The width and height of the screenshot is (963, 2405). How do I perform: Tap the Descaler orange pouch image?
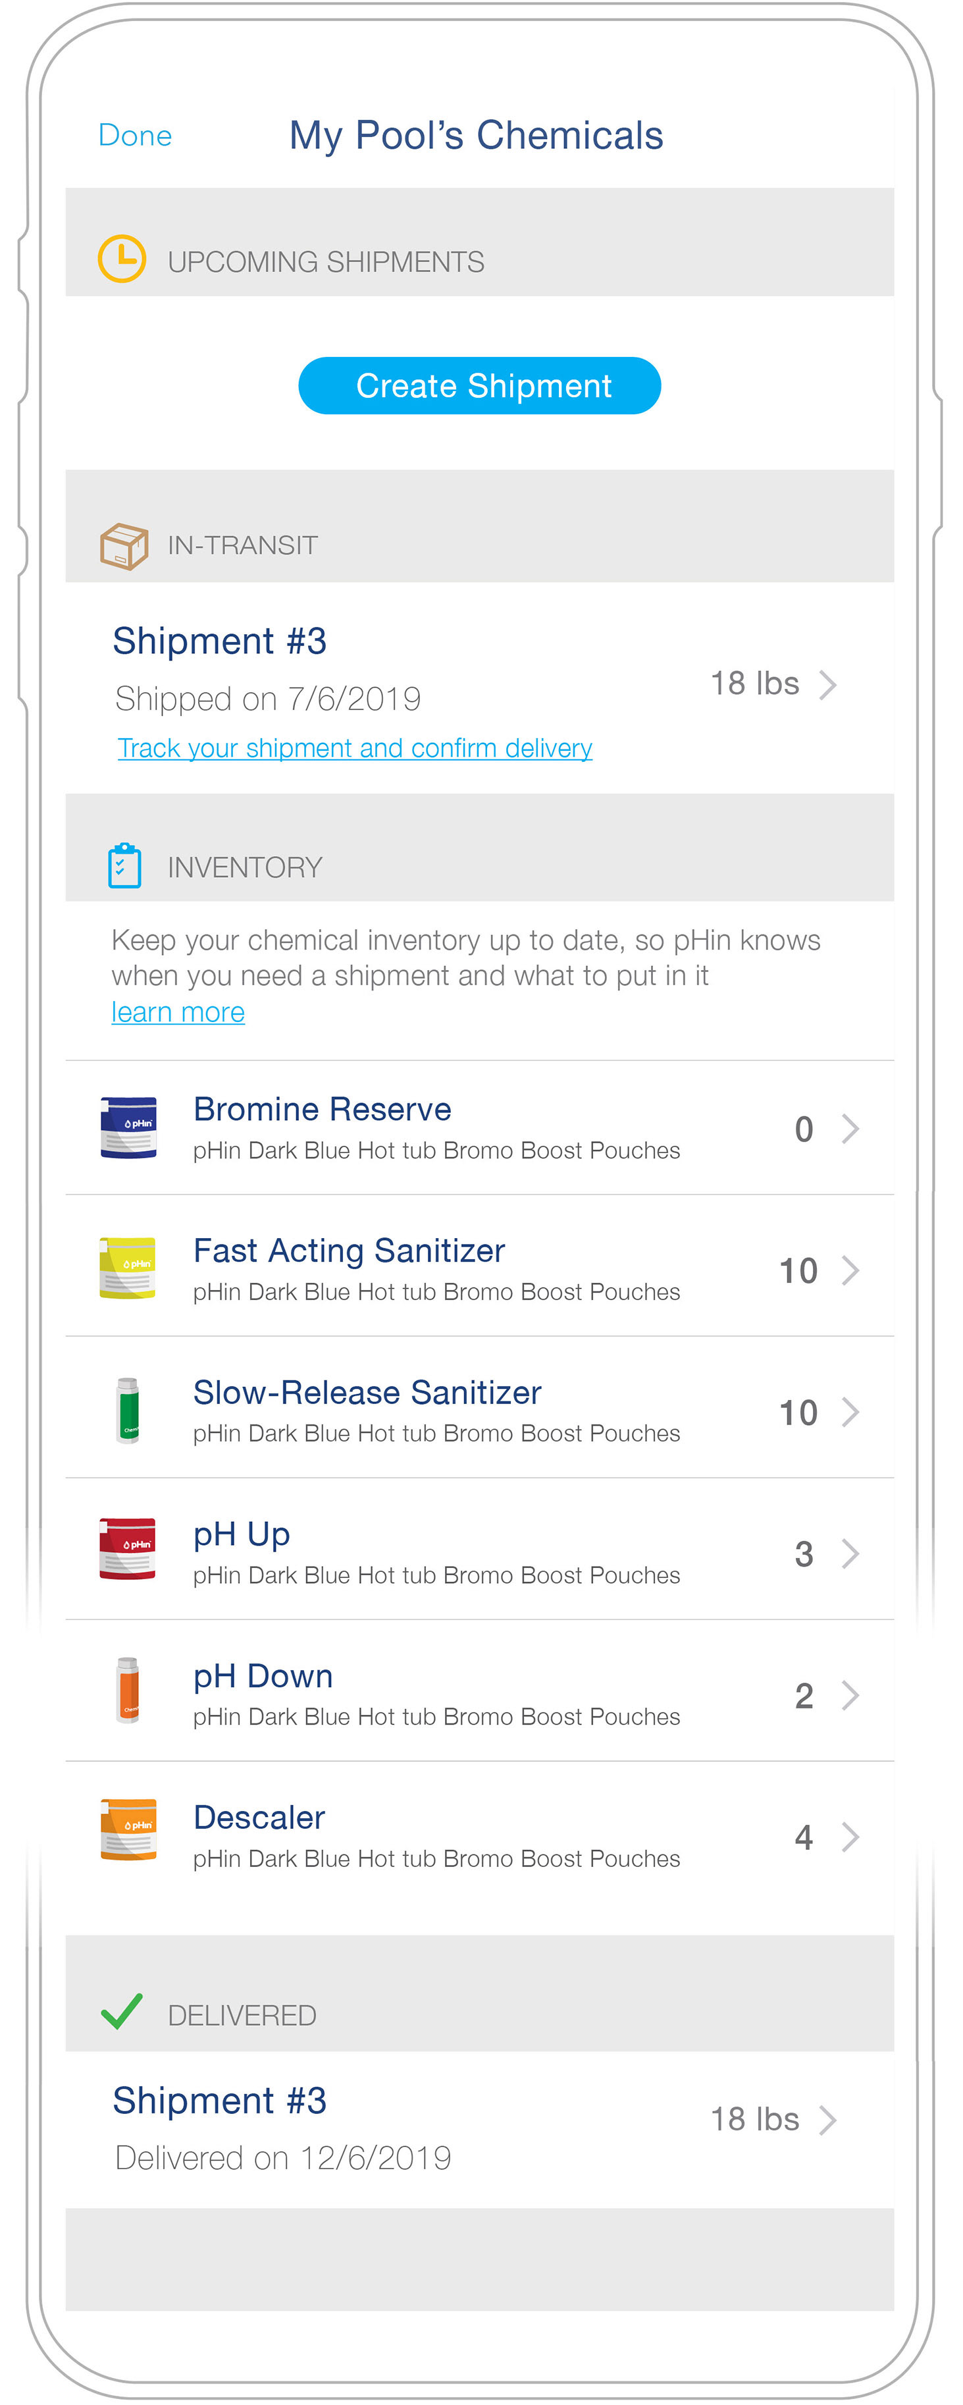point(129,1830)
